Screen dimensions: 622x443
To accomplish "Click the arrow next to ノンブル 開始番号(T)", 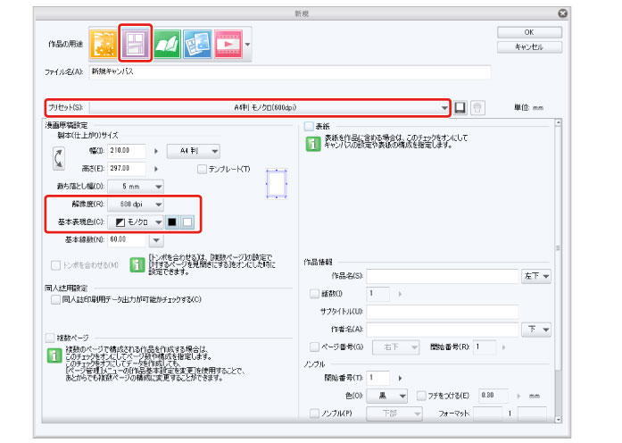I will pyautogui.click(x=400, y=378).
